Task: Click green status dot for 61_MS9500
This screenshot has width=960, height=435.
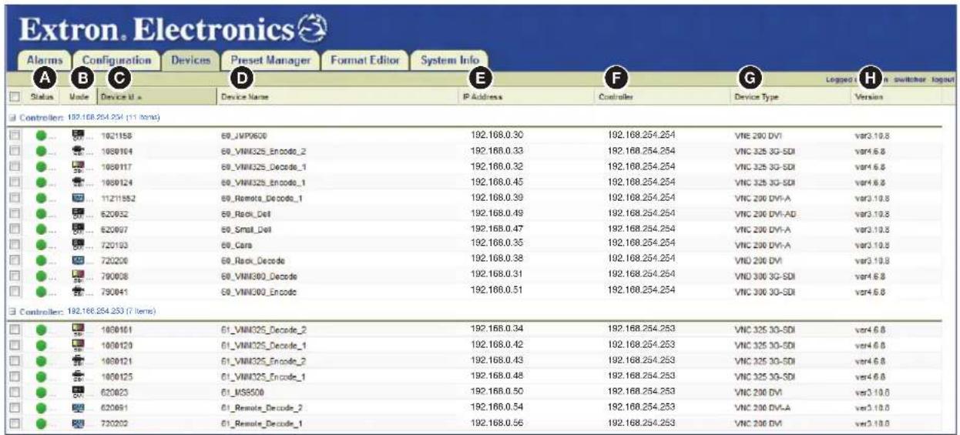Action: [42, 392]
